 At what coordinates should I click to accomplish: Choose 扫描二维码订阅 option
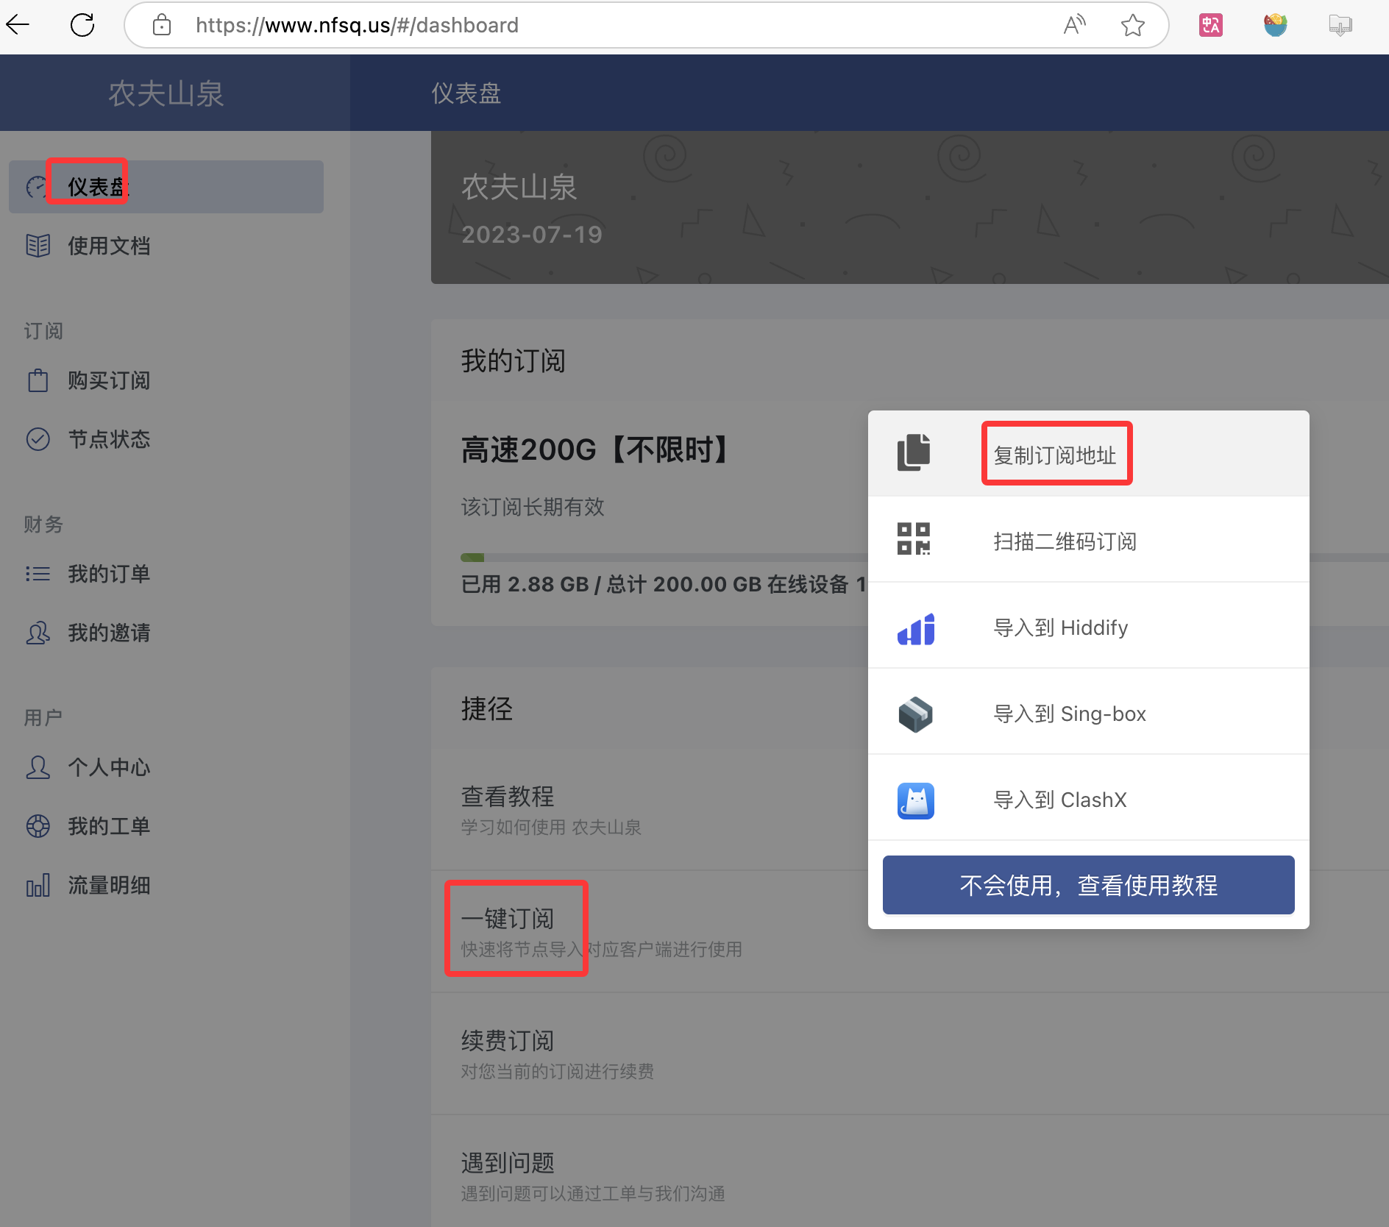point(1065,542)
